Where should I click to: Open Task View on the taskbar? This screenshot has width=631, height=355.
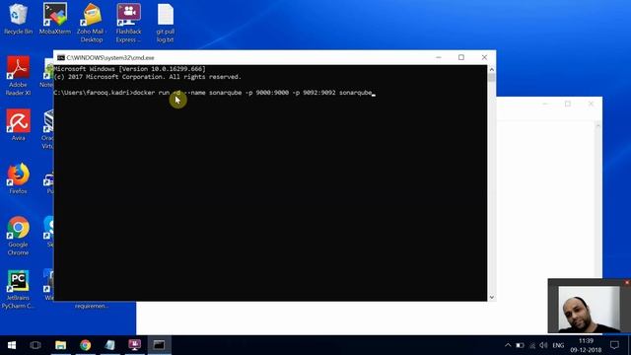click(x=35, y=345)
